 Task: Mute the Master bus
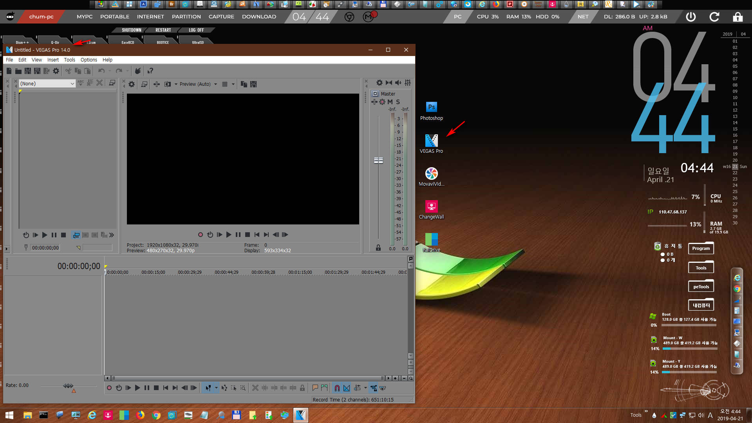pyautogui.click(x=390, y=102)
